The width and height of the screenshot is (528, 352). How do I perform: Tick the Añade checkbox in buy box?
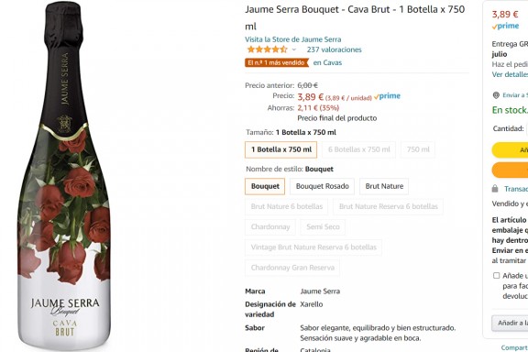click(496, 276)
